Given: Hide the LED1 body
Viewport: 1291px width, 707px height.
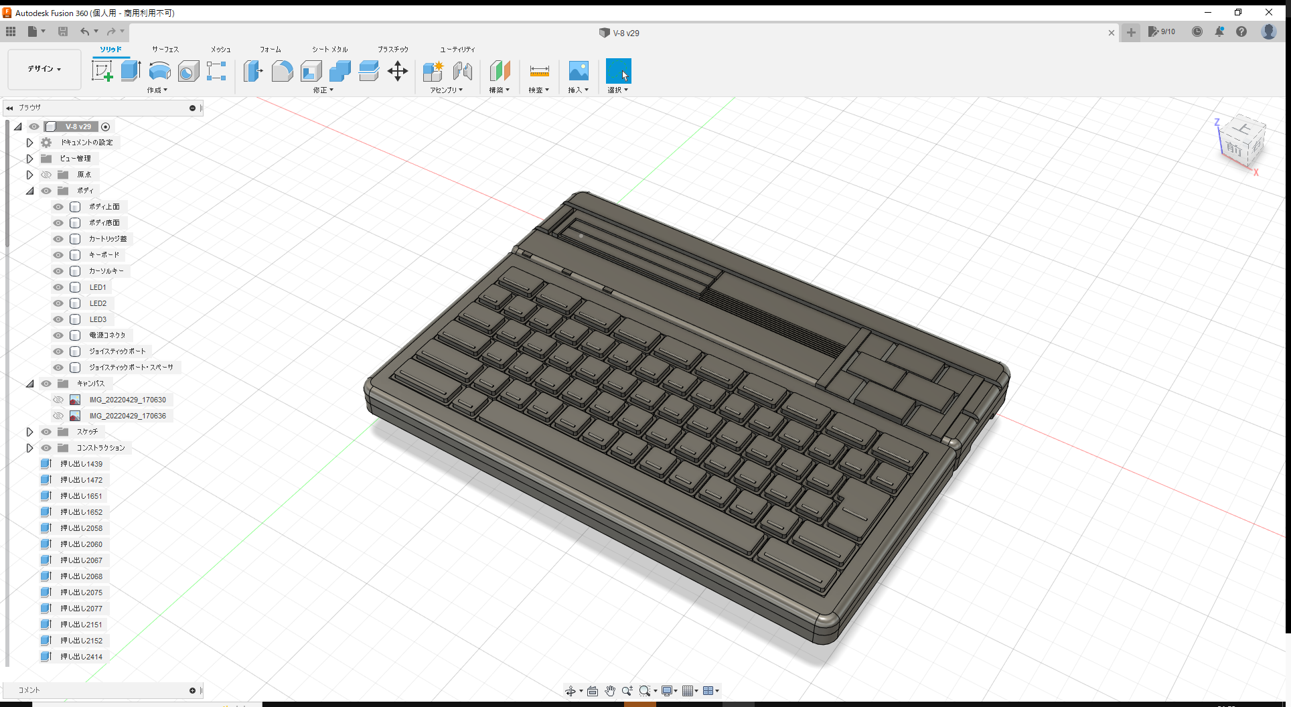Looking at the screenshot, I should coord(58,287).
